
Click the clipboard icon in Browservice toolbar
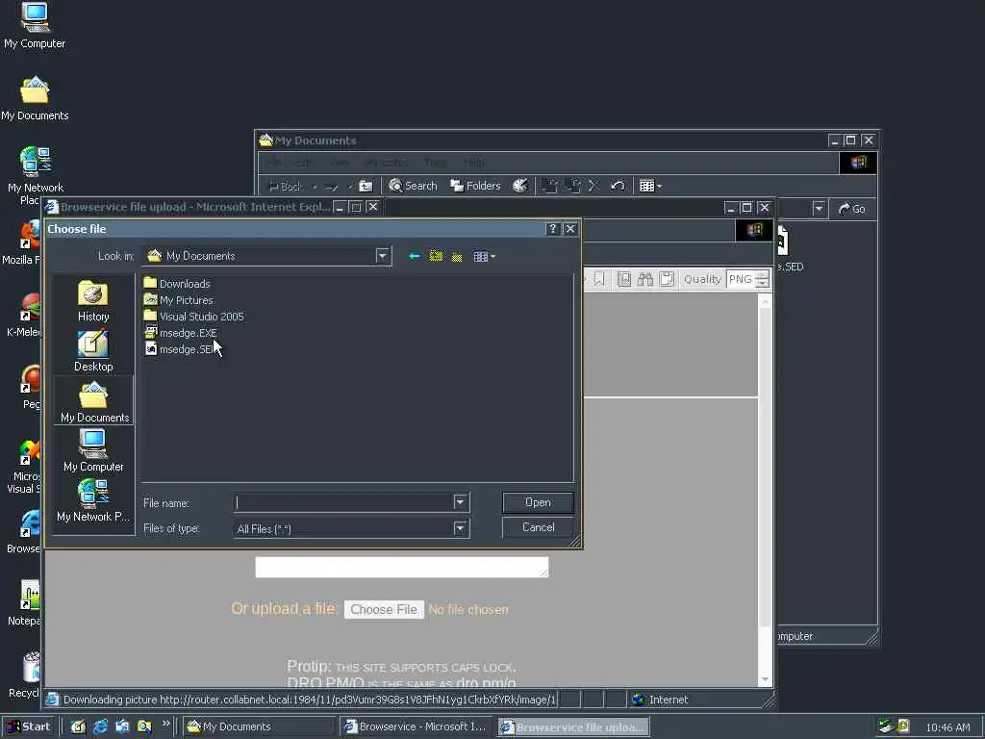667,278
